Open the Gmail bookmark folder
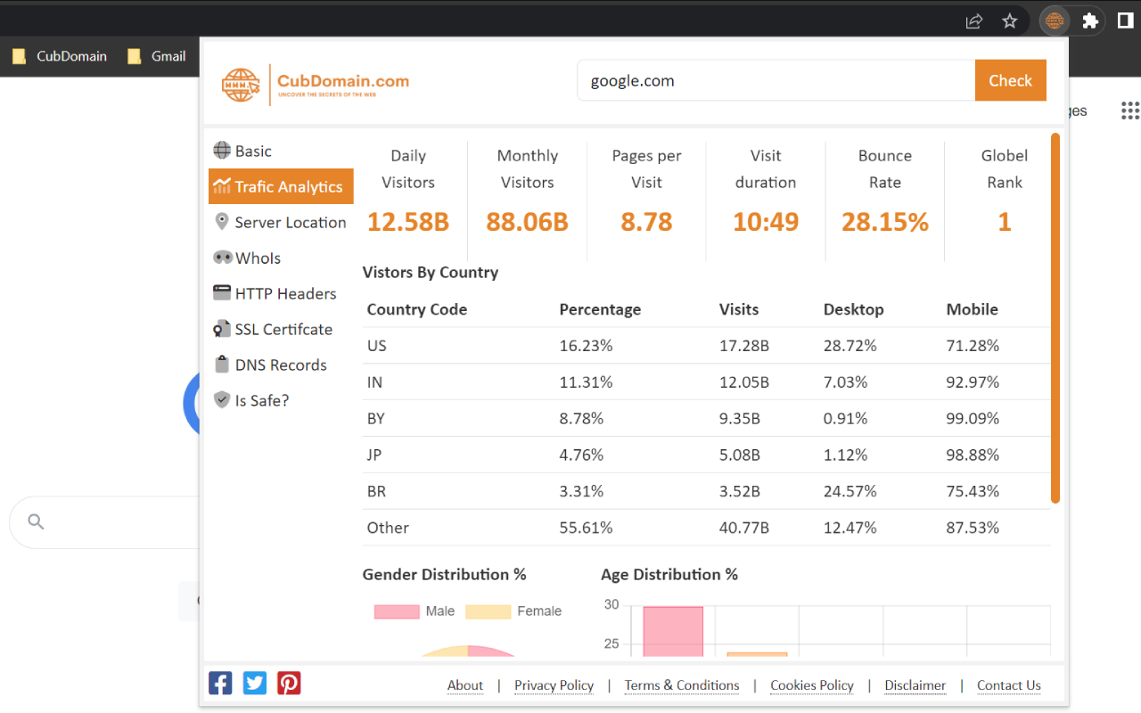Image resolution: width=1141 pixels, height=713 pixels. [157, 56]
